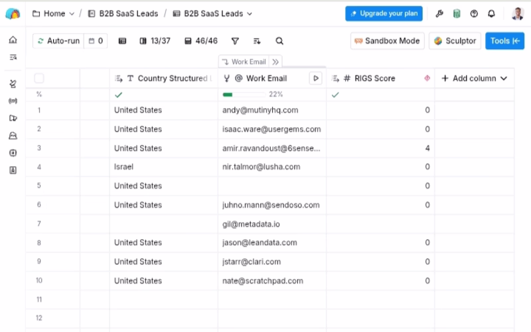
Task: Open the sort icon in toolbar
Action: [257, 41]
